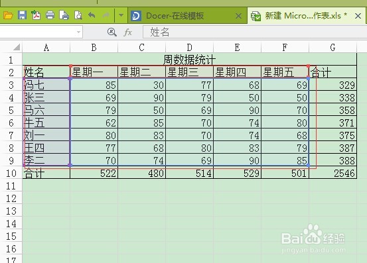Image resolution: width=367 pixels, height=263 pixels.
Task: Click name cell 张三
Action: [46, 97]
